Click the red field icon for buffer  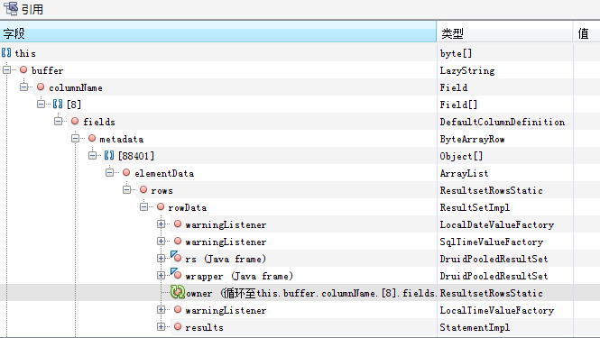23,69
